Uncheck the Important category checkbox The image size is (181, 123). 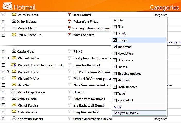tap(115, 47)
